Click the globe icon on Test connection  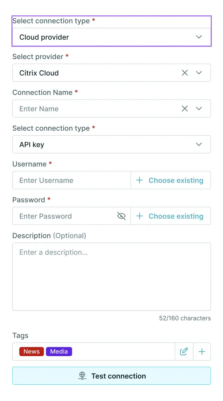tap(82, 376)
